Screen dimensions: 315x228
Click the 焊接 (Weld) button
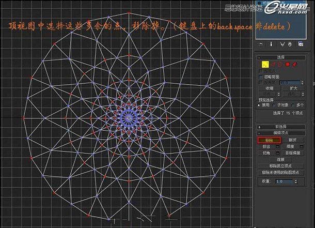[290, 147]
